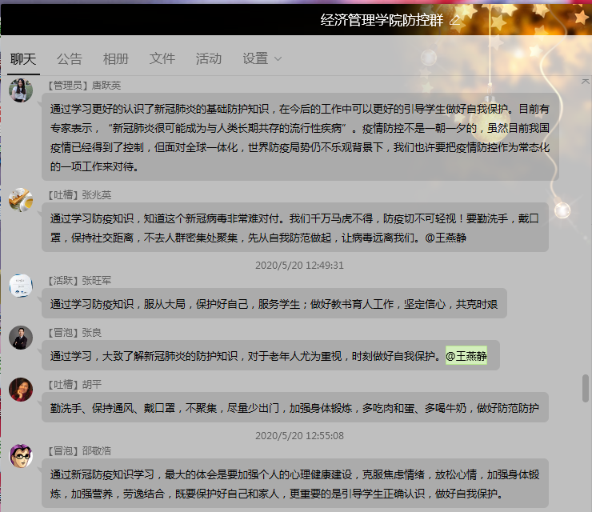Click the chevron arrow next to 设置
592x512 pixels.
click(x=278, y=59)
